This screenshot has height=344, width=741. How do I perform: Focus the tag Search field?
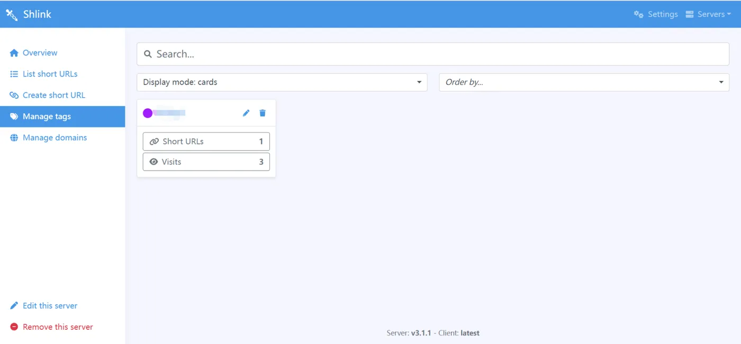(x=433, y=54)
